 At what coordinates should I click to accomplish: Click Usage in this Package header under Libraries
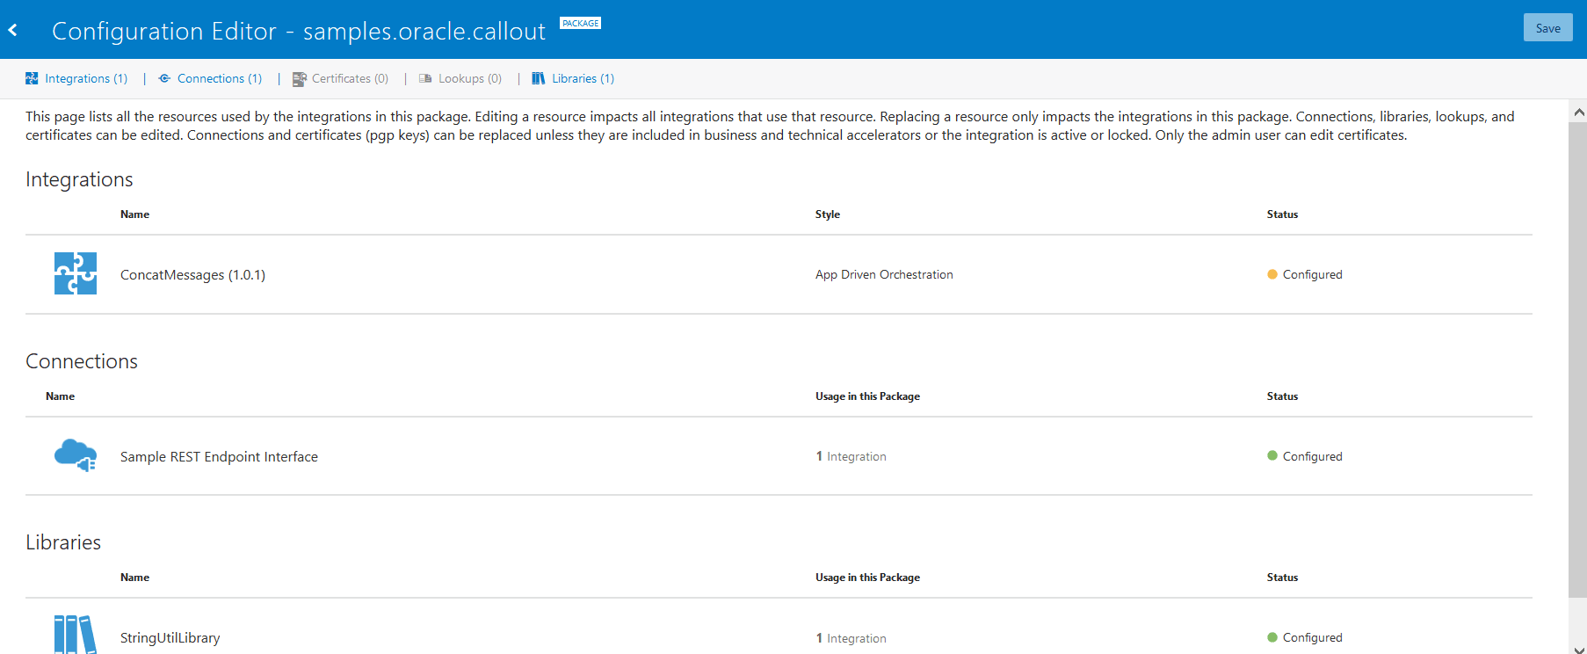click(x=867, y=578)
